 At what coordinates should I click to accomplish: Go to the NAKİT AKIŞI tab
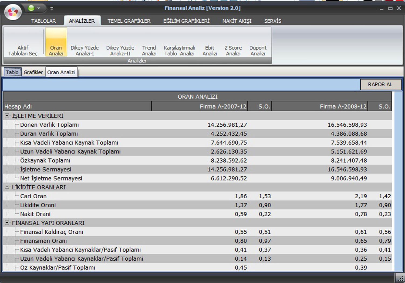coord(237,21)
